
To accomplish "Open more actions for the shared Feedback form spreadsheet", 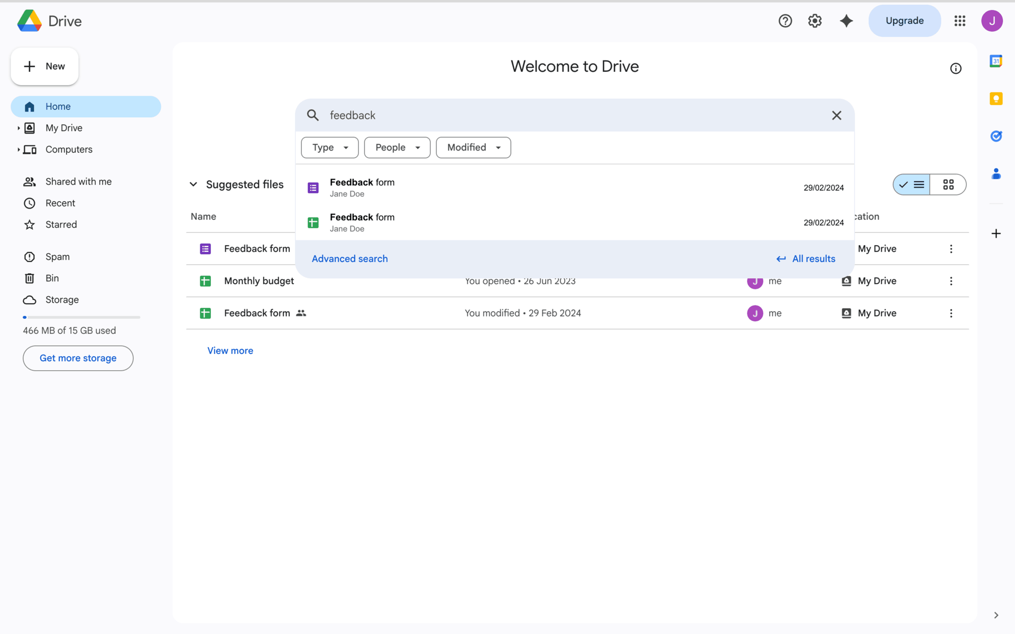I will tap(951, 313).
